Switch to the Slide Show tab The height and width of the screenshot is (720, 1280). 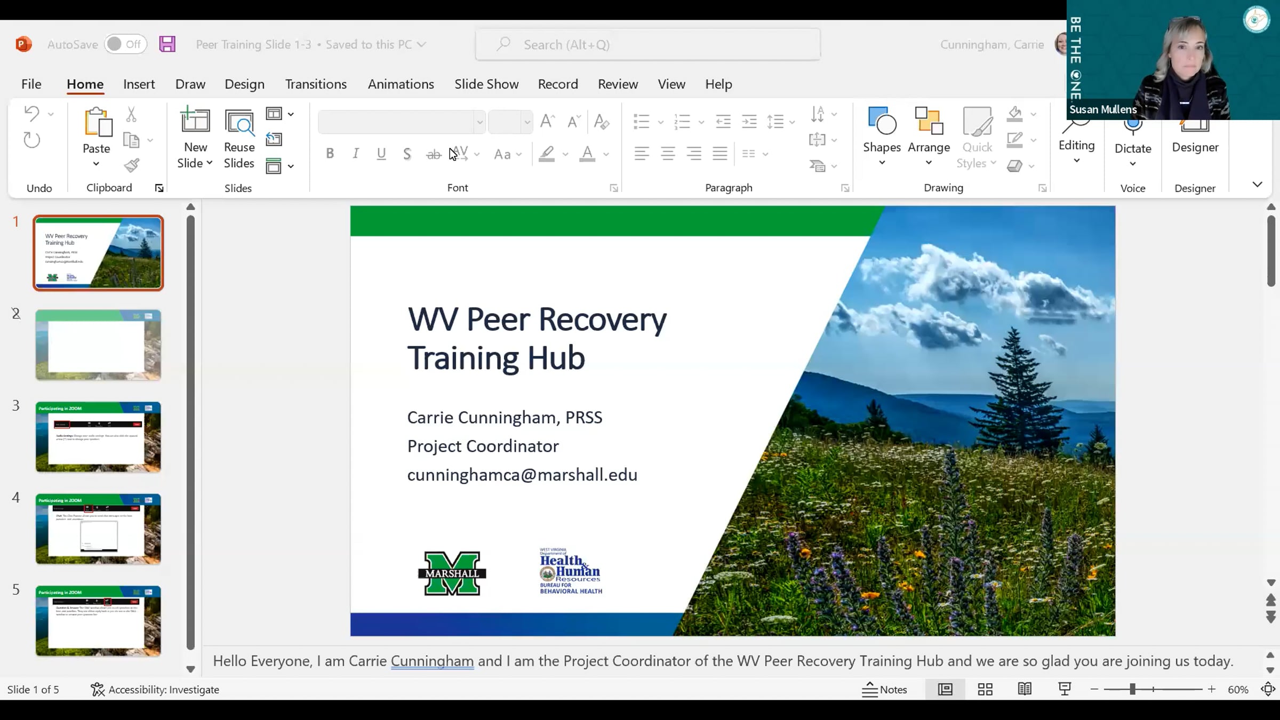point(486,84)
